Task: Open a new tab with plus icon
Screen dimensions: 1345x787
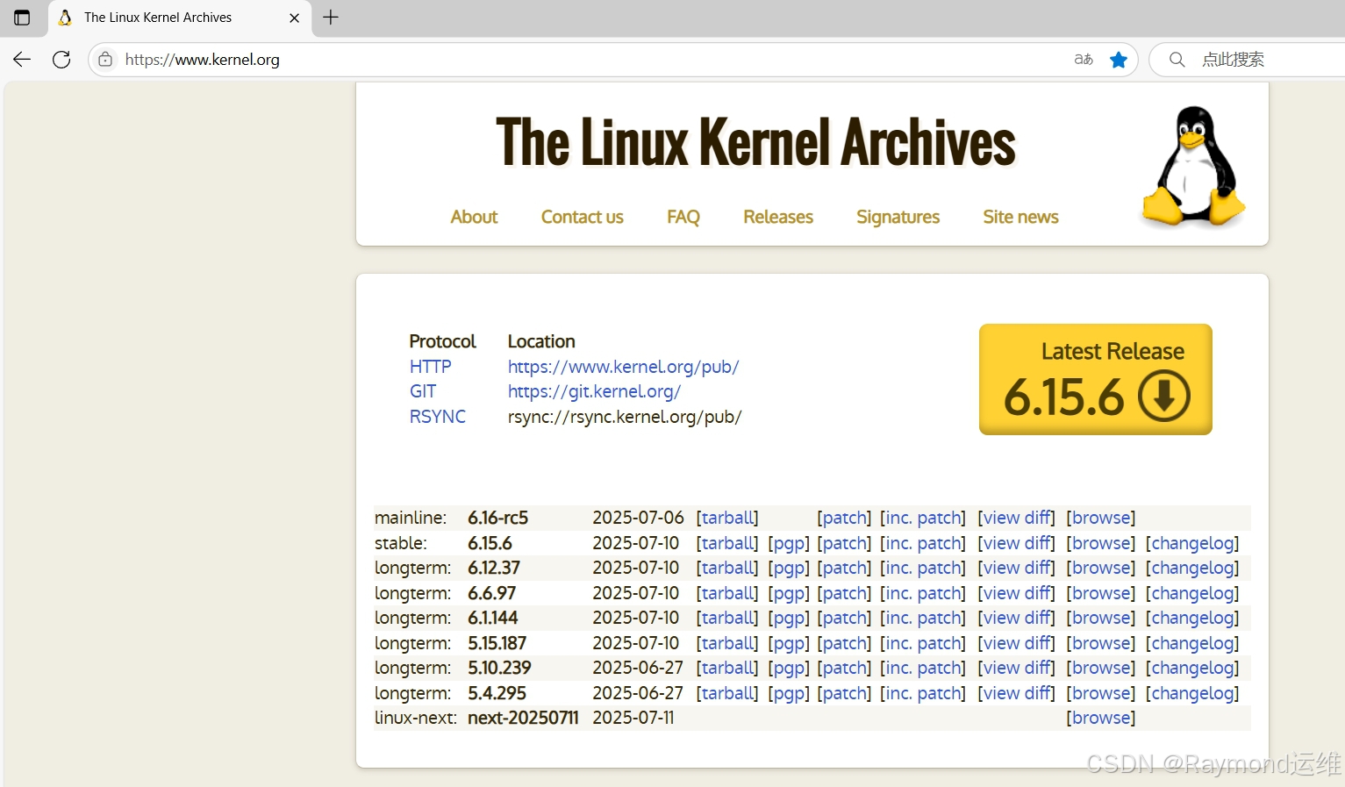Action: click(x=331, y=18)
